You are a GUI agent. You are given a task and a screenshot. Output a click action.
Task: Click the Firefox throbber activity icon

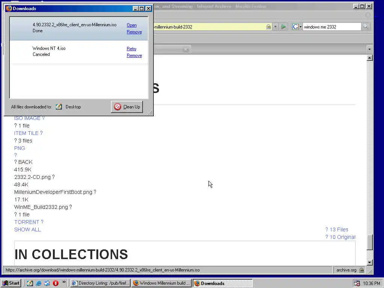[x=368, y=15]
